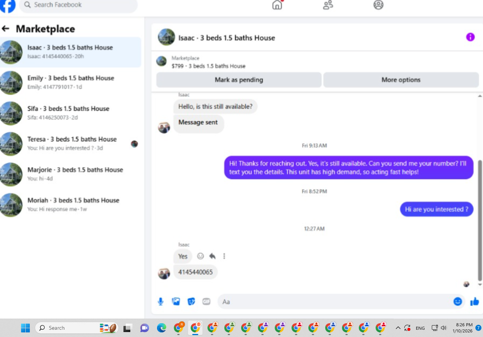Viewport: 483px width, 337px height.
Task: Click the chat vertical scrollbar thumb
Action: [x=480, y=220]
